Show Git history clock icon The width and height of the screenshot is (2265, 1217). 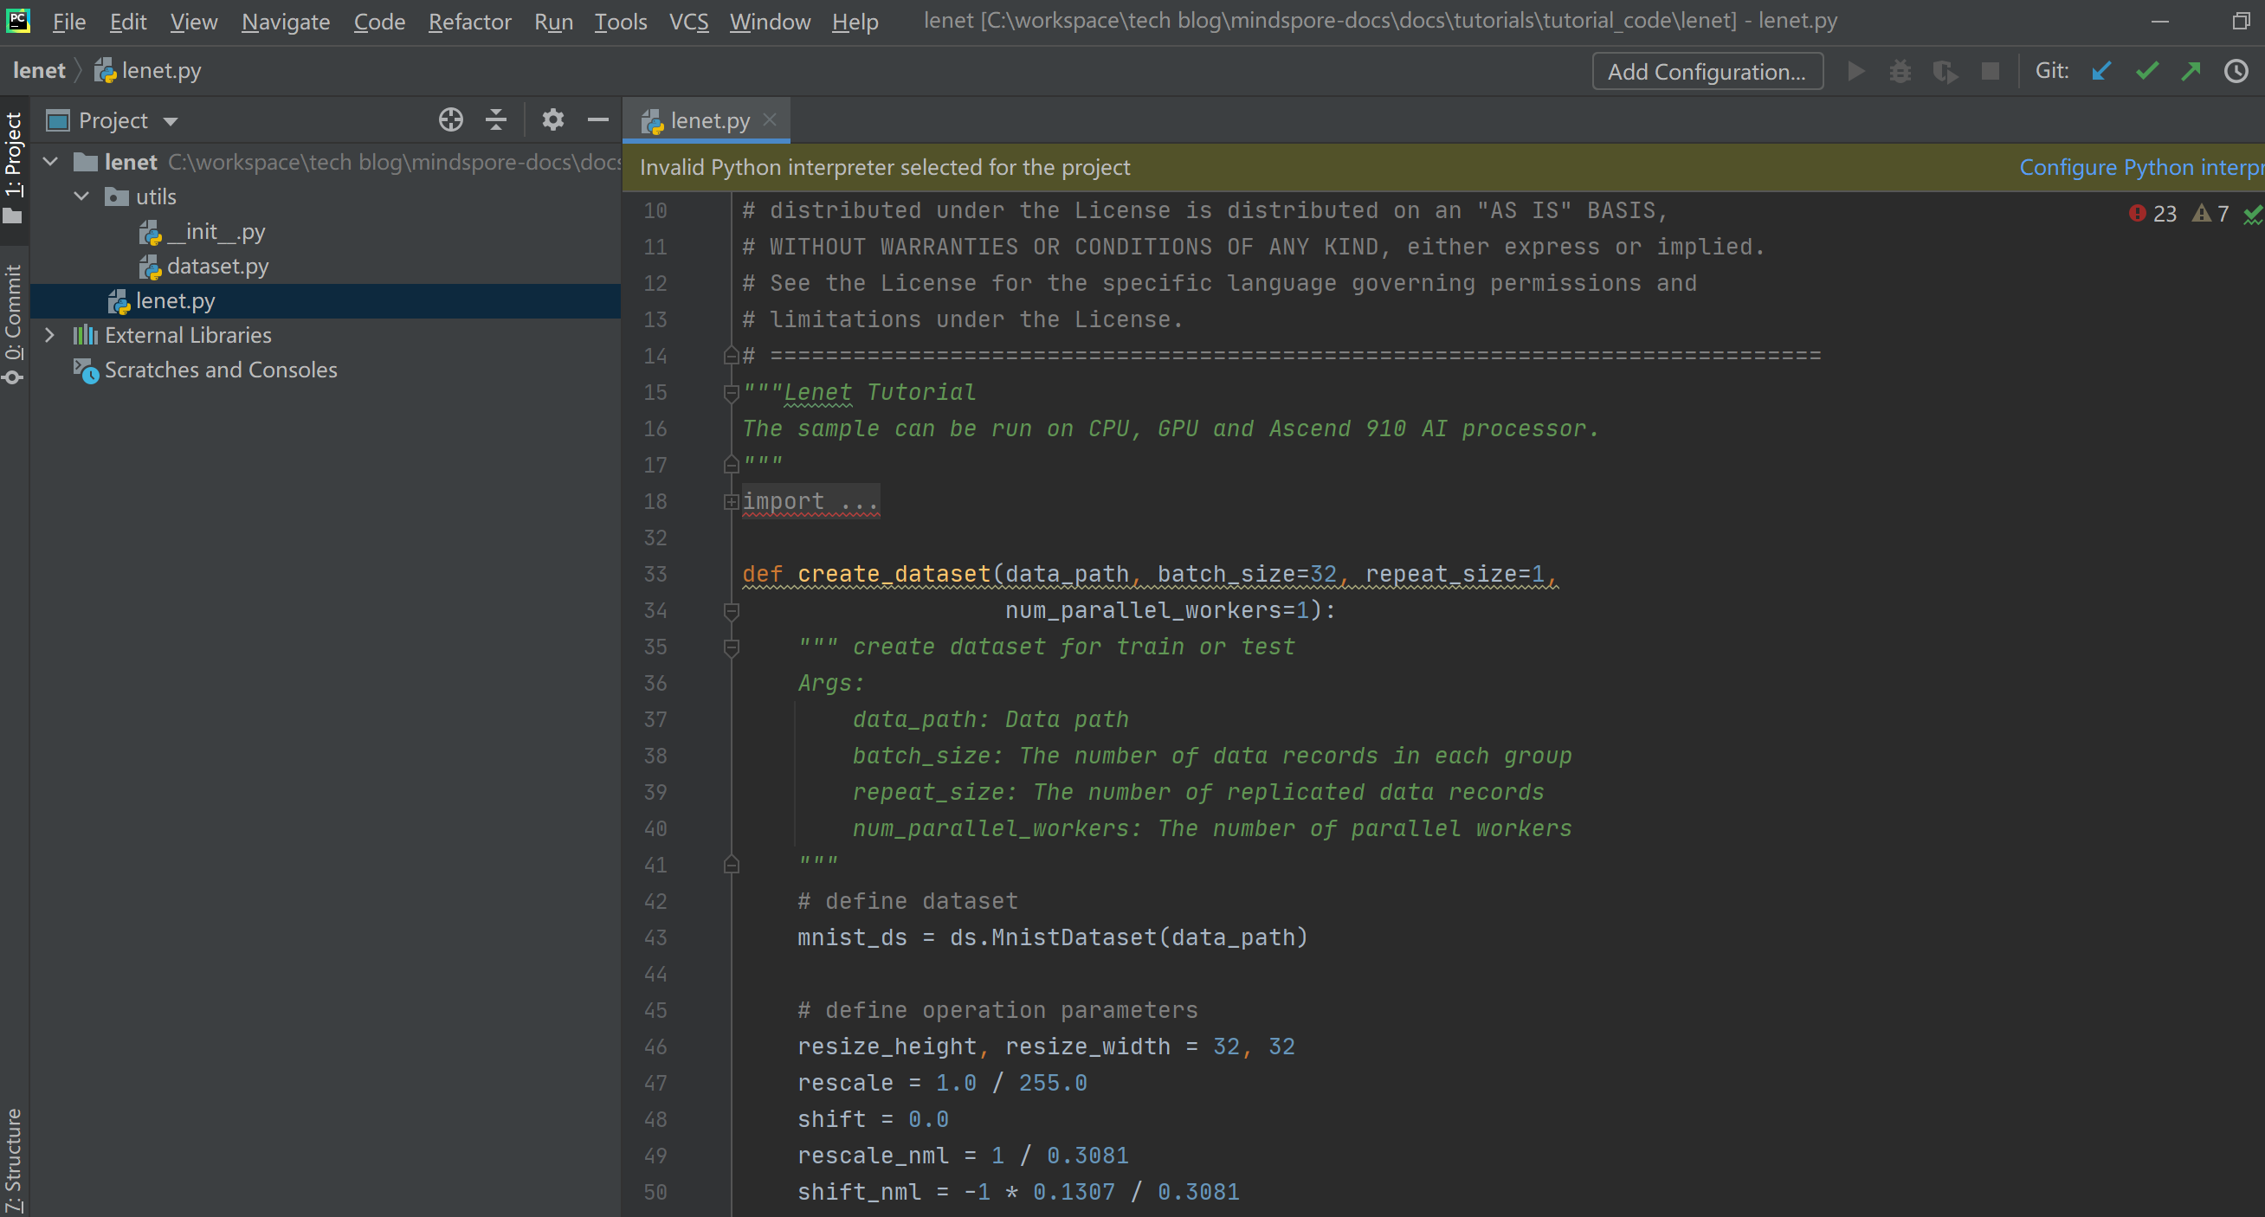click(x=2236, y=71)
